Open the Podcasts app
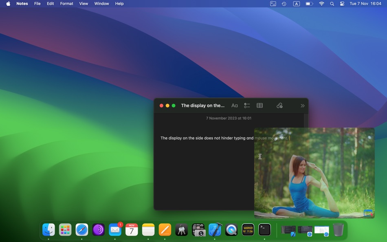Image resolution: width=387 pixels, height=242 pixels. (x=98, y=230)
